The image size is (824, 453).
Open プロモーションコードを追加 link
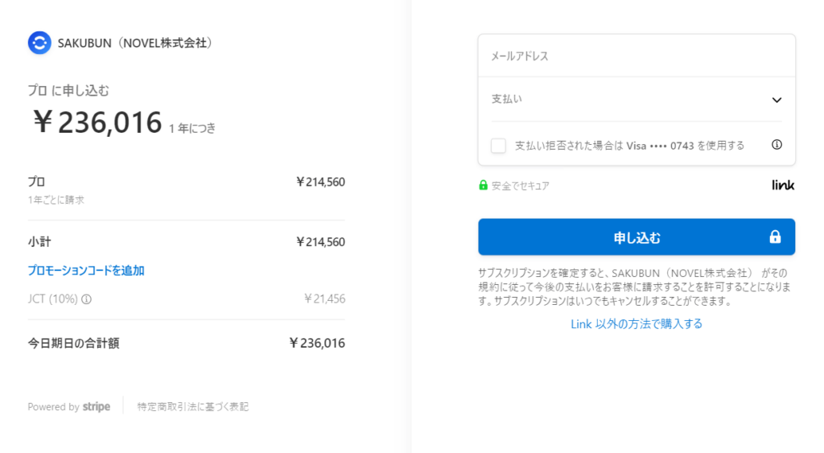(86, 270)
